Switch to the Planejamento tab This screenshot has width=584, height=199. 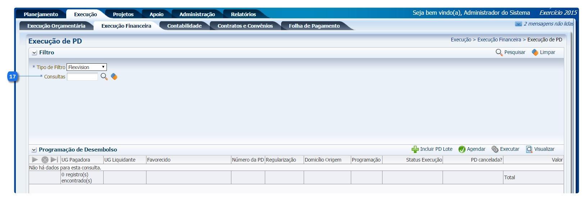[x=41, y=14]
